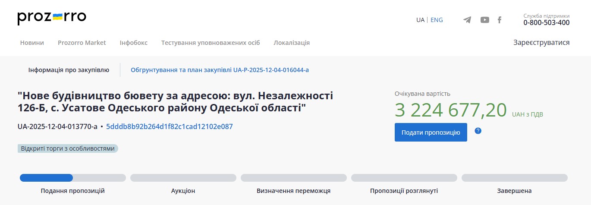Switch language to ENG
591x205 pixels.
pos(437,20)
